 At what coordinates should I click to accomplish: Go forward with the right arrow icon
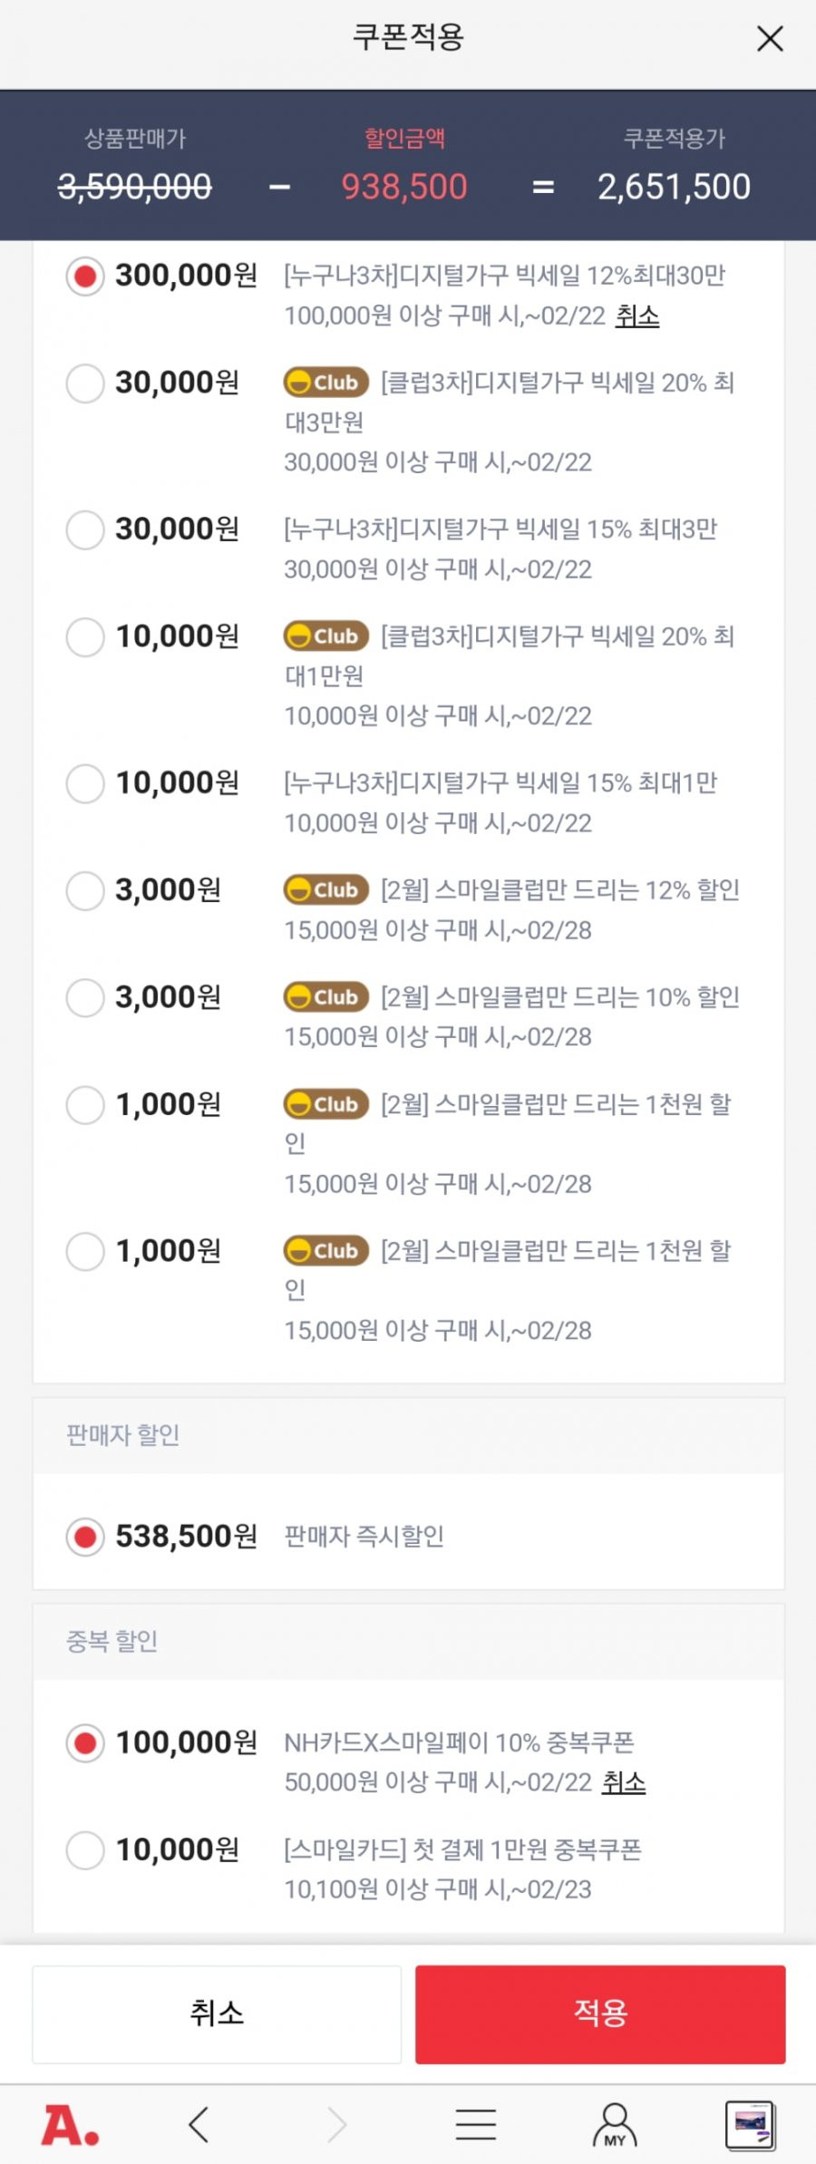tap(336, 2124)
